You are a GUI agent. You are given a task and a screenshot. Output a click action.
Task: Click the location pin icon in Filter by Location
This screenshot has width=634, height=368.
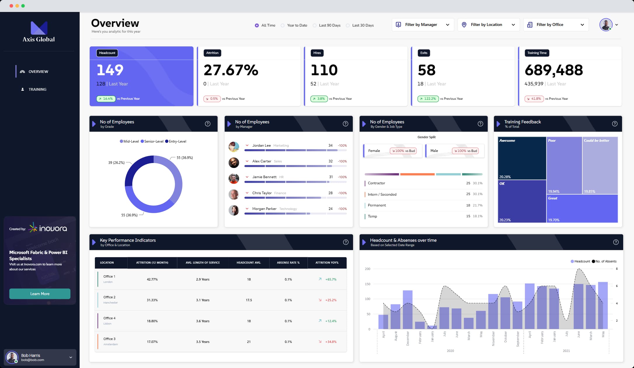[464, 25]
